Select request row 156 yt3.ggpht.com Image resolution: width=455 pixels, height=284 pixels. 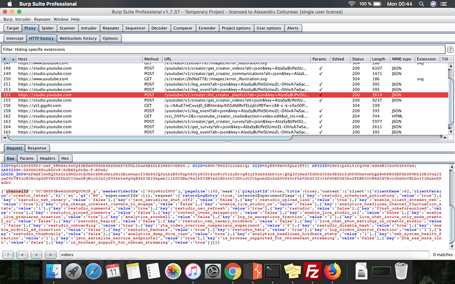pyautogui.click(x=225, y=105)
